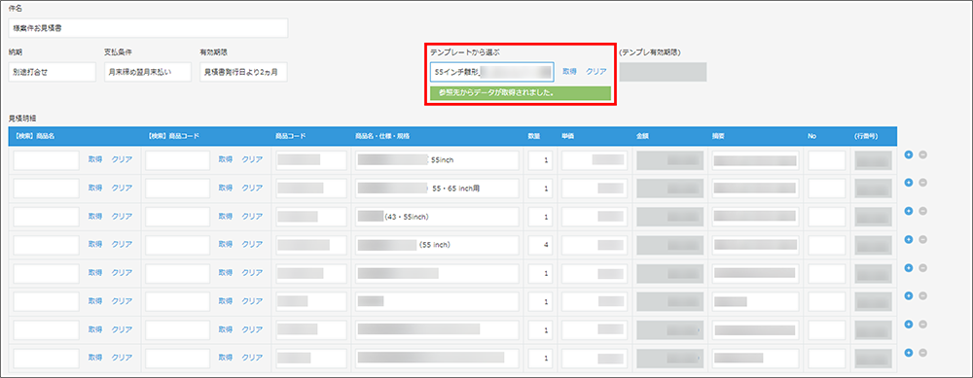
Task: Delete the (43・55inch) row using minus icon
Action: coord(922,211)
